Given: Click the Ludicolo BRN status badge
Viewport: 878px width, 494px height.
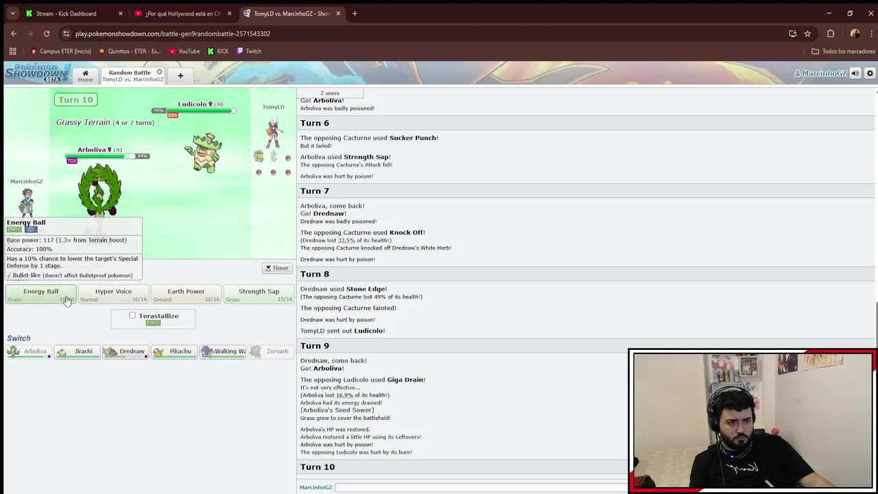Looking at the screenshot, I should pos(173,115).
